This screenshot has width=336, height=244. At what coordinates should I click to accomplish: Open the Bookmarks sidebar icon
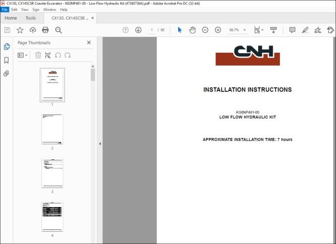point(6,61)
